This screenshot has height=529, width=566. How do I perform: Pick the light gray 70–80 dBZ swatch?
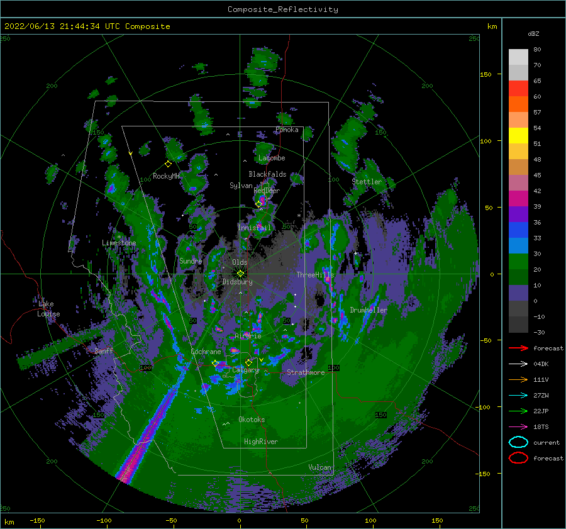pos(518,57)
